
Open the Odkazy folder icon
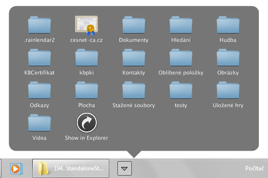[x=39, y=90]
